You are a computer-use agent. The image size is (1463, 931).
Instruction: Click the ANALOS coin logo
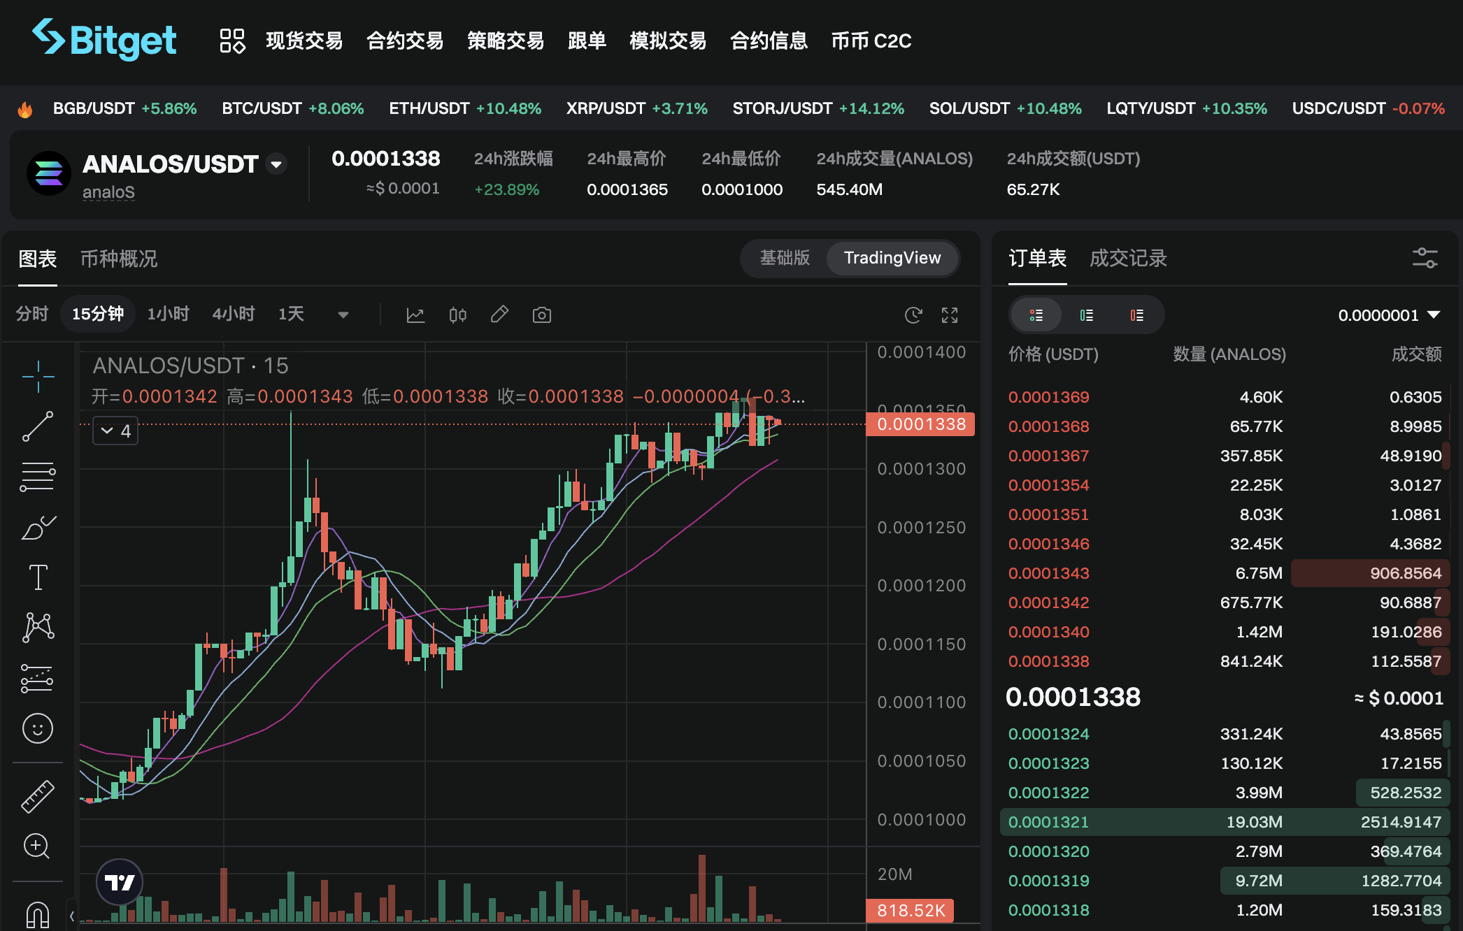tap(49, 173)
